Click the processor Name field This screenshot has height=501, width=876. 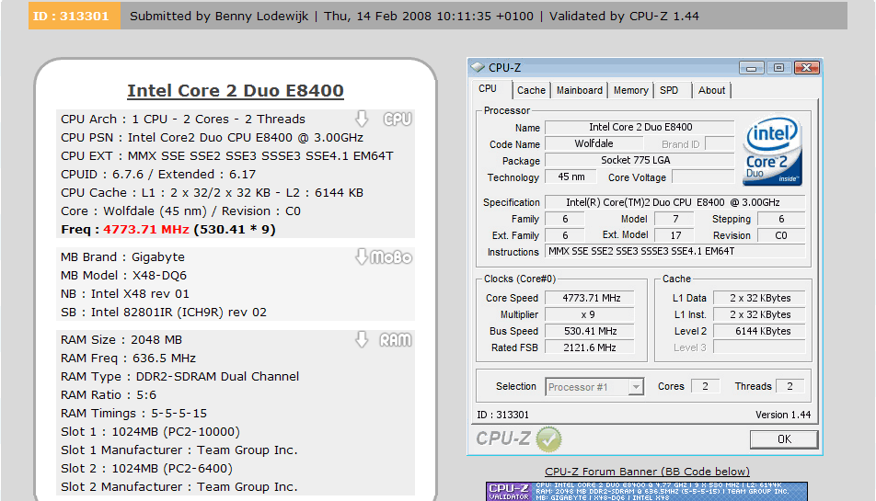tap(640, 127)
